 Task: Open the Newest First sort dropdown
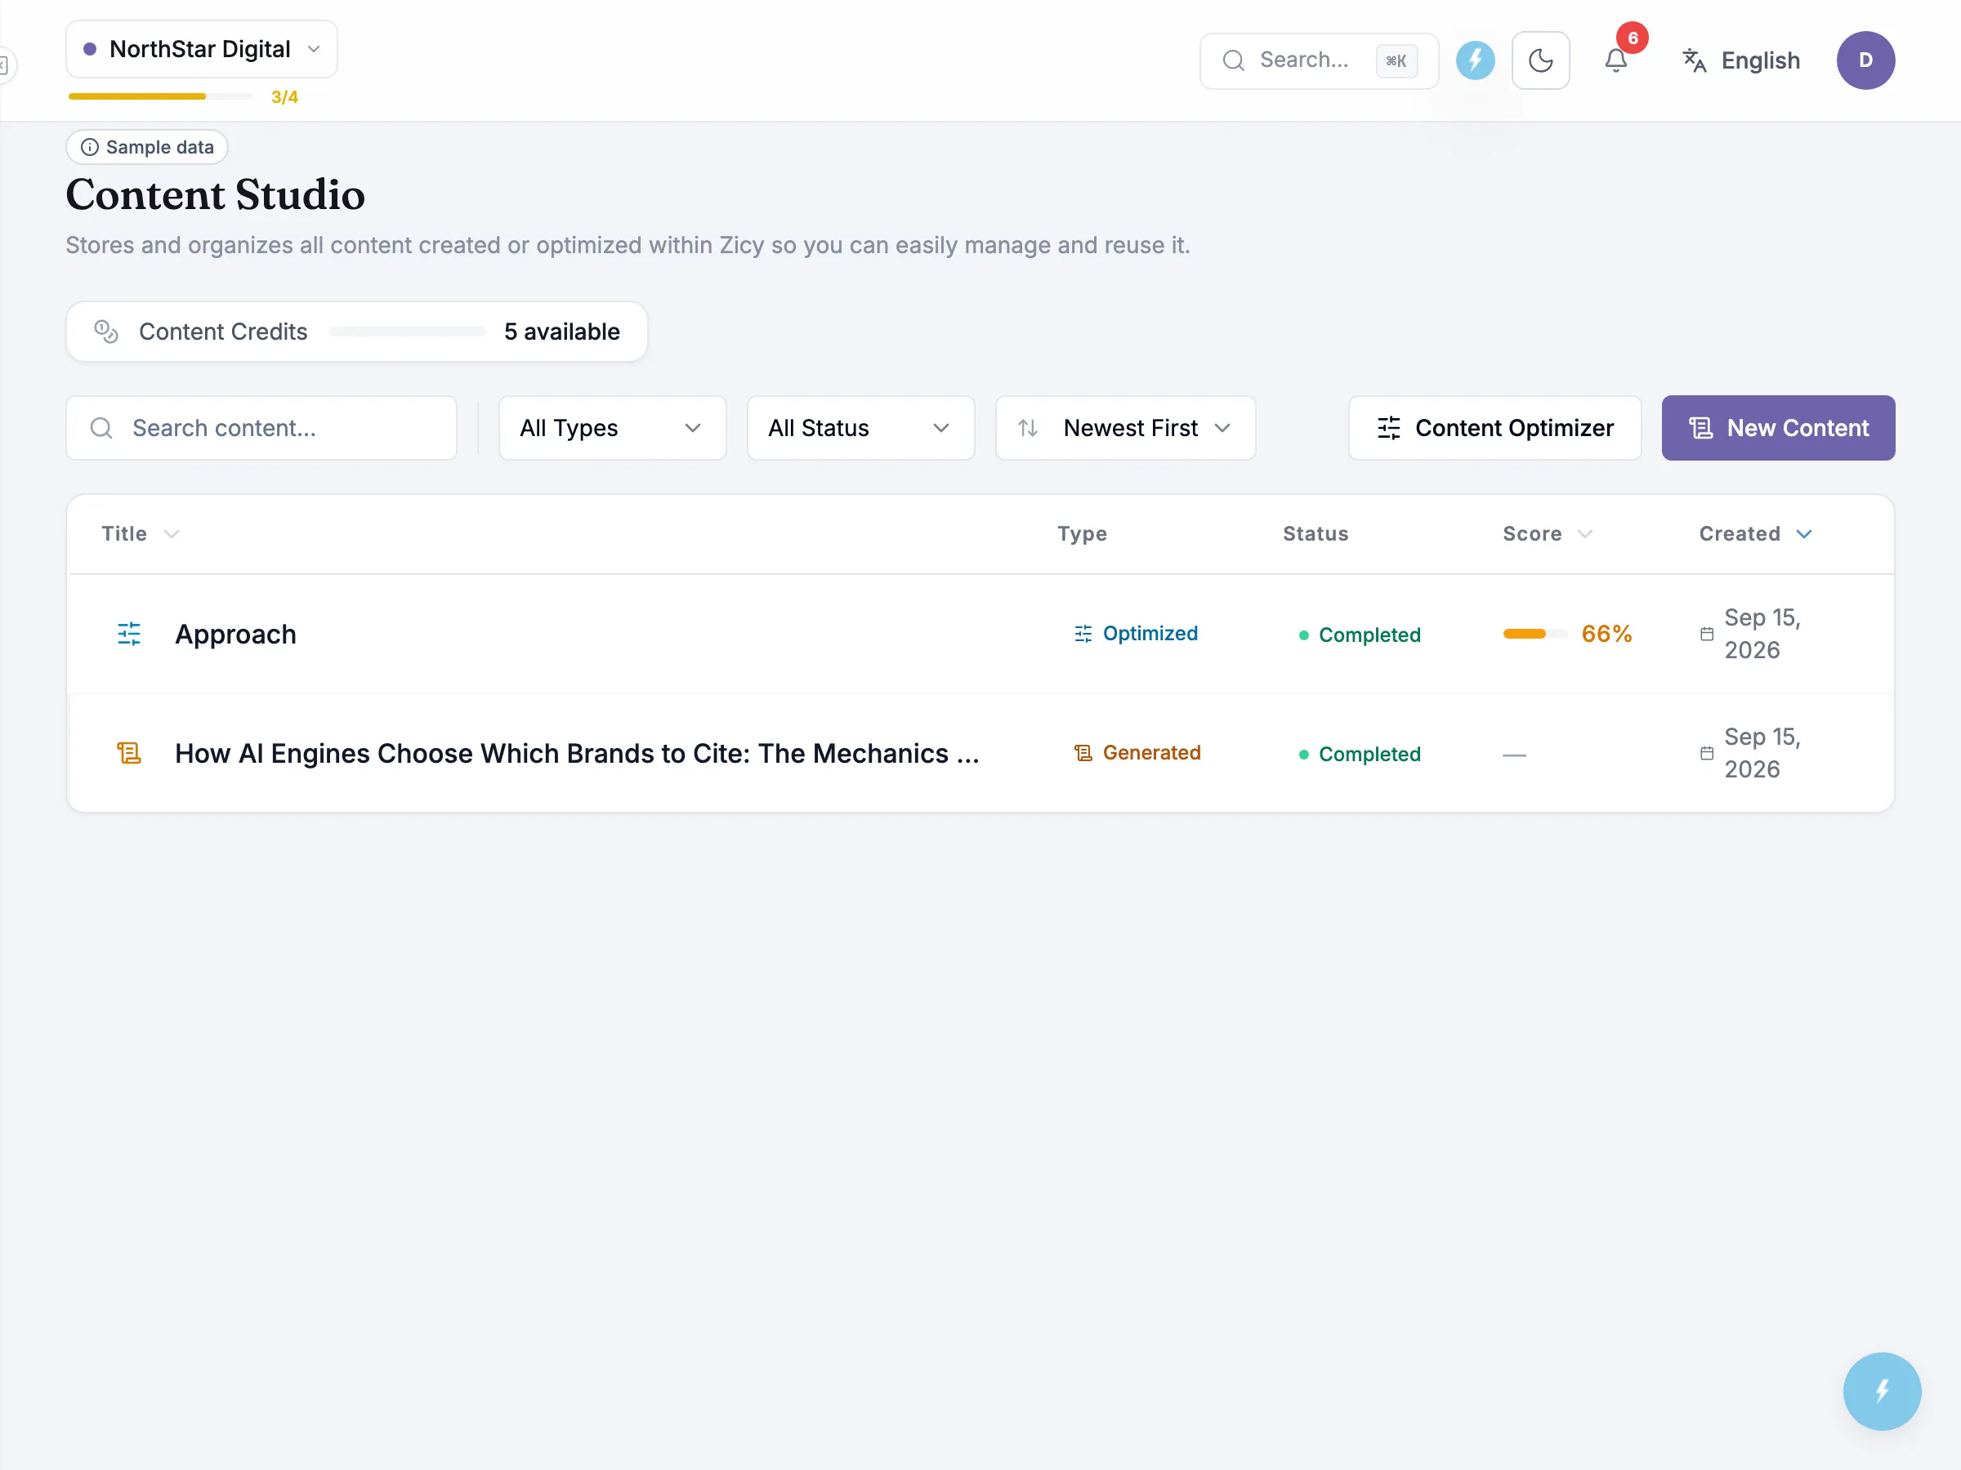(x=1126, y=428)
